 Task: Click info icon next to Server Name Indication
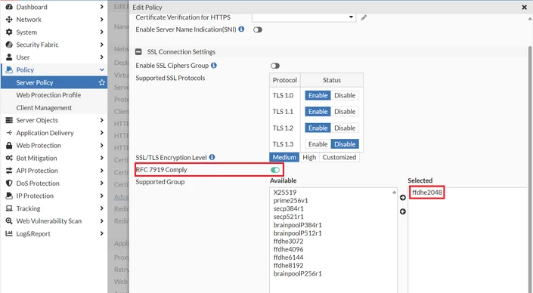pos(241,29)
